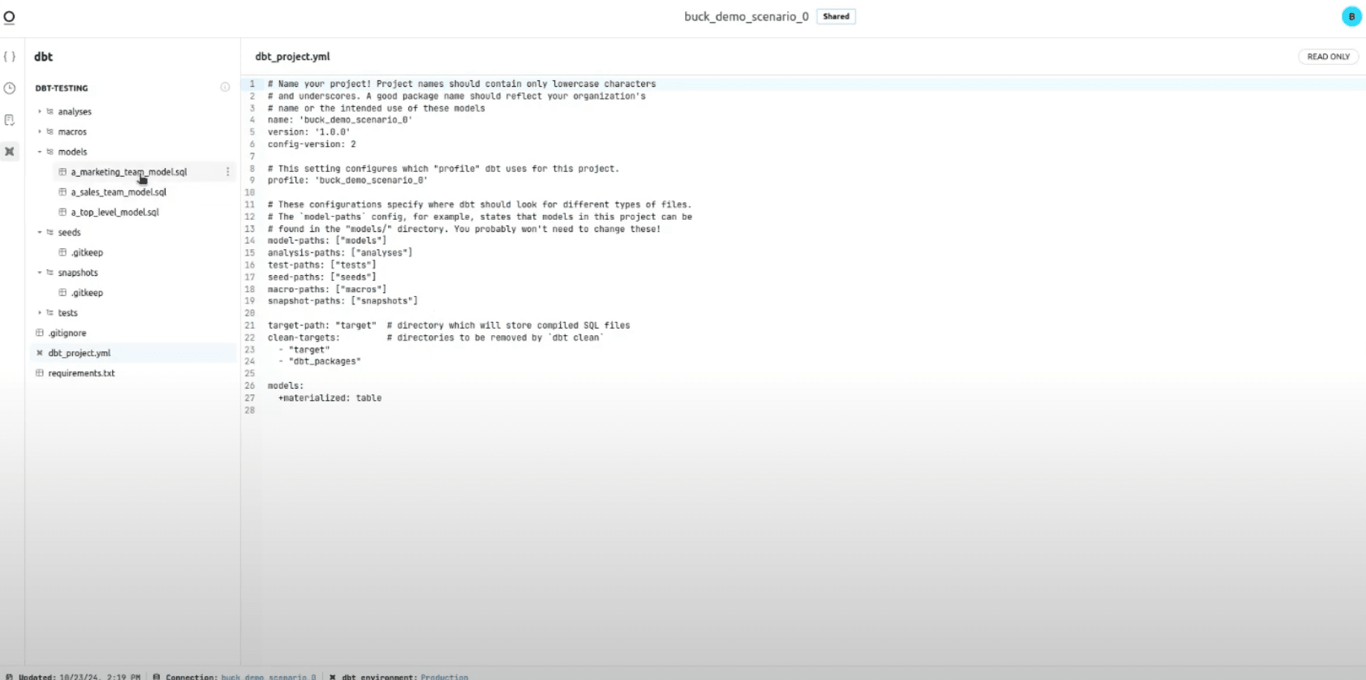
Task: Open .gitkeep under seeds folder
Action: click(x=87, y=252)
